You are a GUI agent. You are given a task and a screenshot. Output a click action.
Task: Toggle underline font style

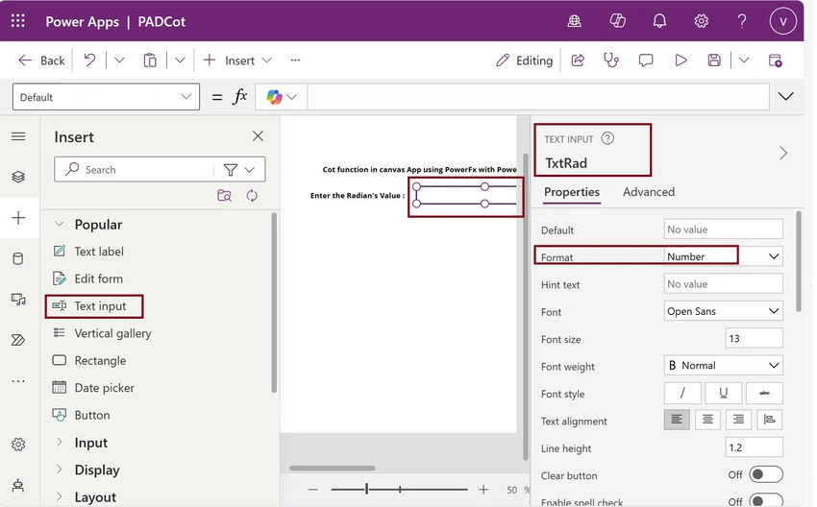pyautogui.click(x=723, y=393)
